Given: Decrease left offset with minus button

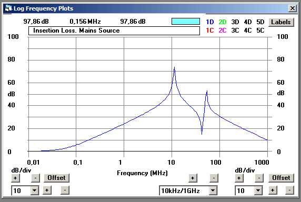Looking at the screenshot, I should 65,190.
